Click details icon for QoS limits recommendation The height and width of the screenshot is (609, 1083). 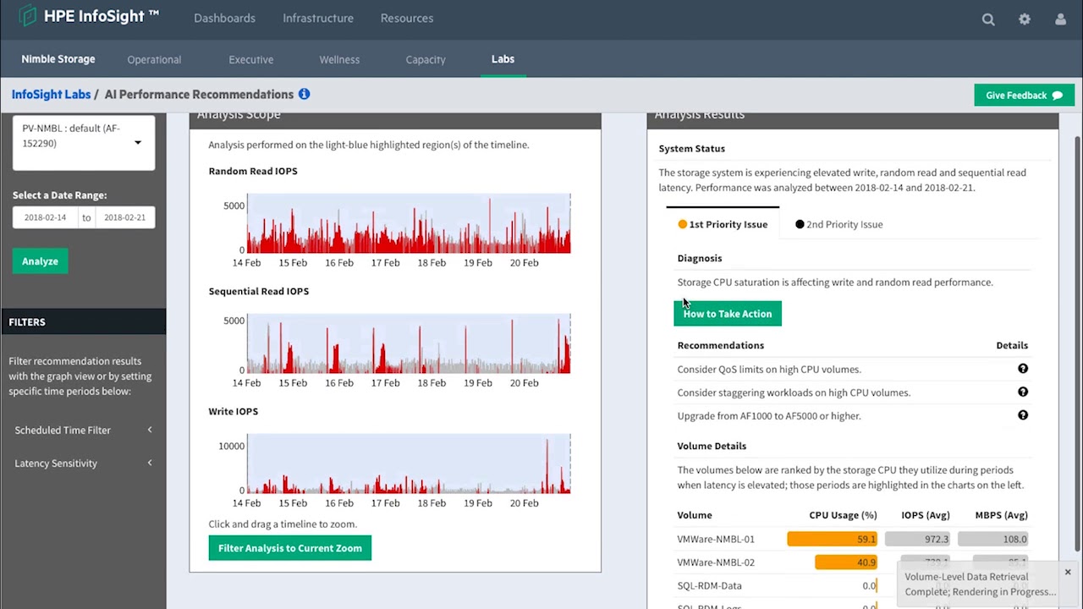pyautogui.click(x=1023, y=369)
